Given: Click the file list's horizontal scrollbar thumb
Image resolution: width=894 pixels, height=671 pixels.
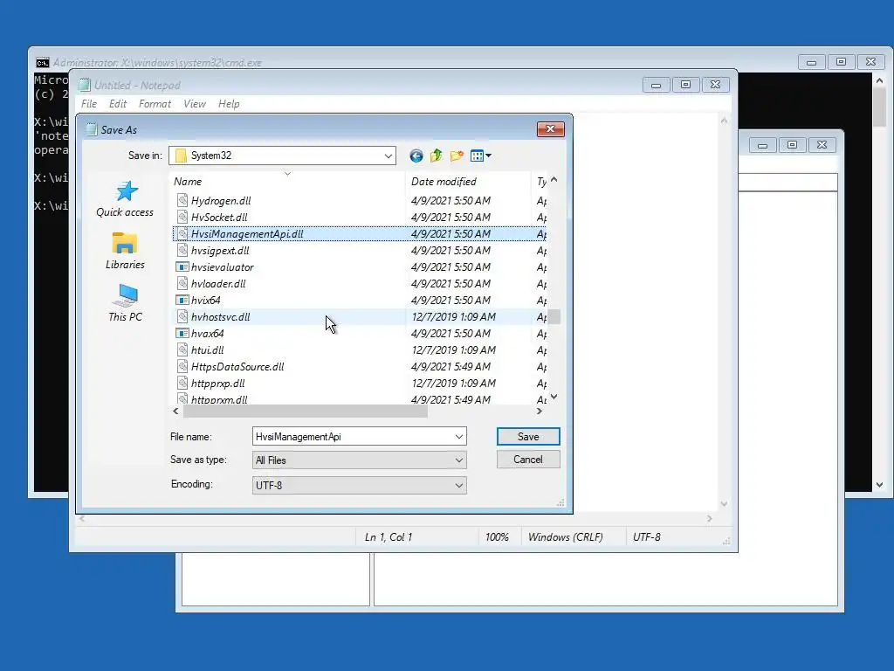Looking at the screenshot, I should (x=305, y=411).
